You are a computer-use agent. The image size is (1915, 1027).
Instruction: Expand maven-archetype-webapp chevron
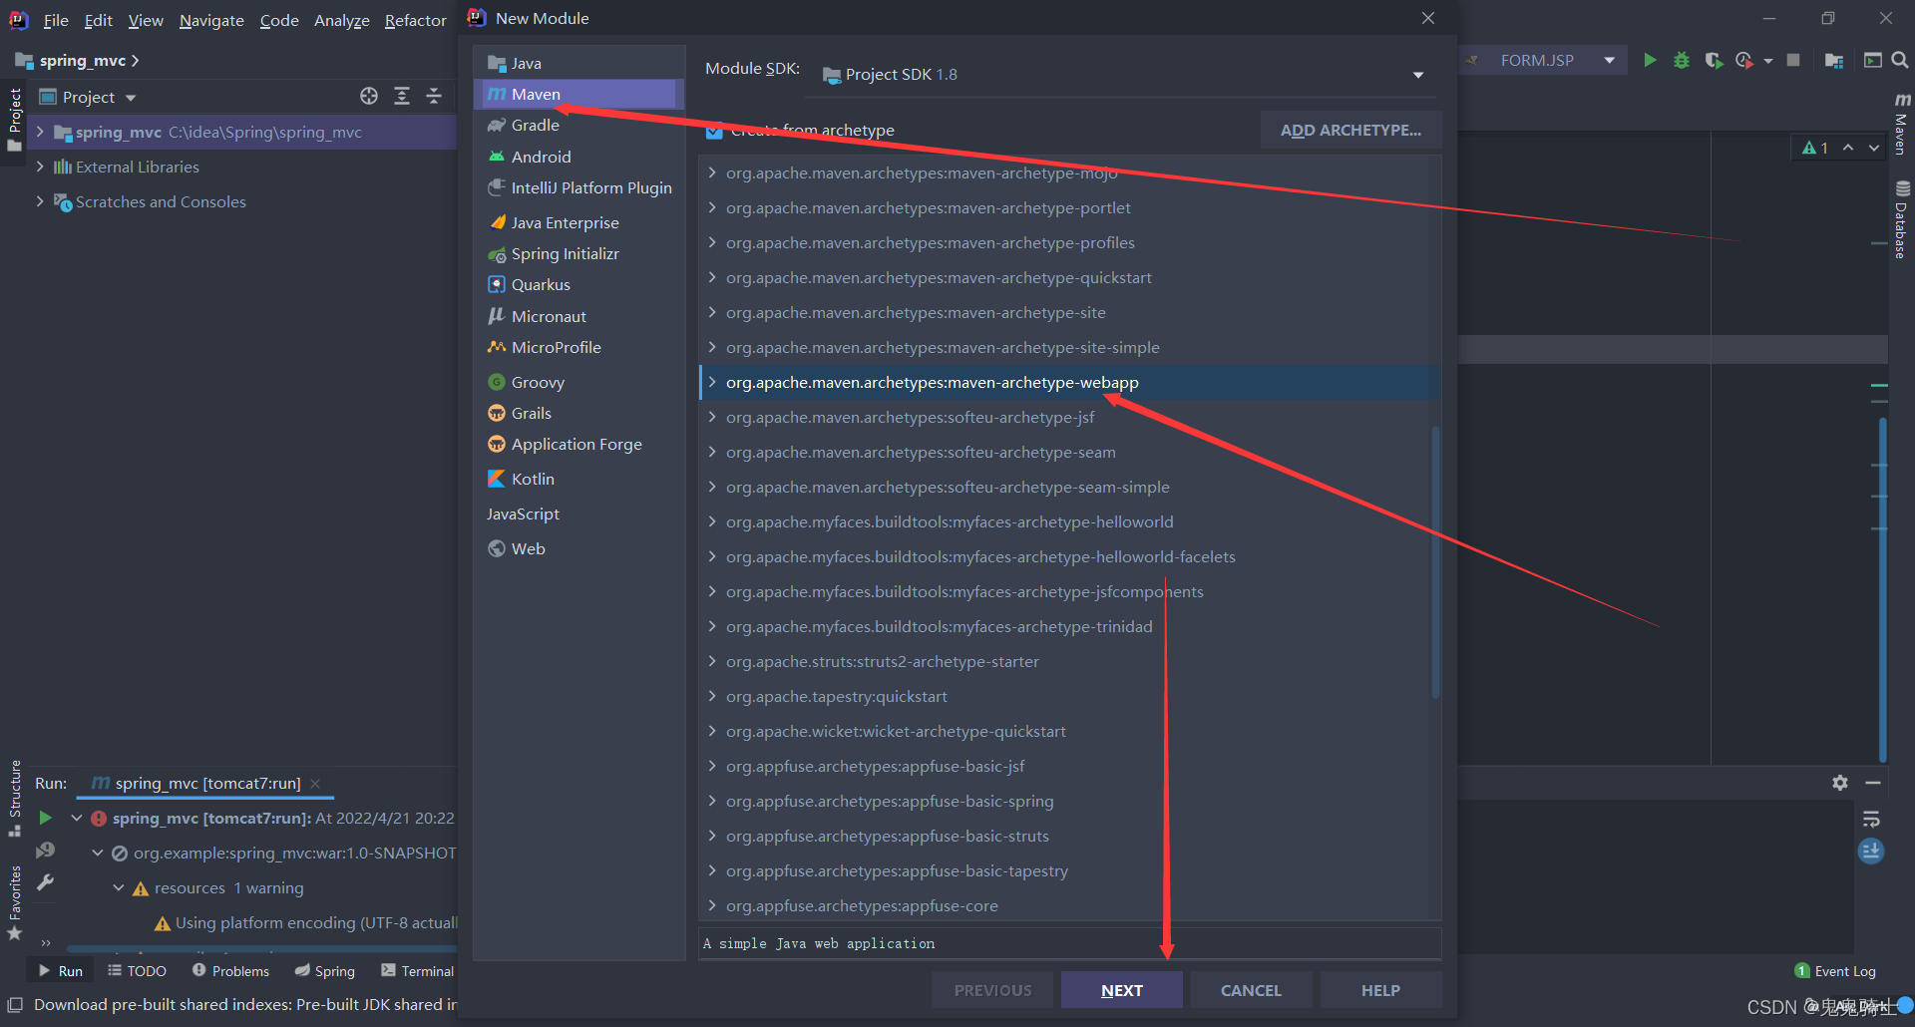[x=712, y=382]
